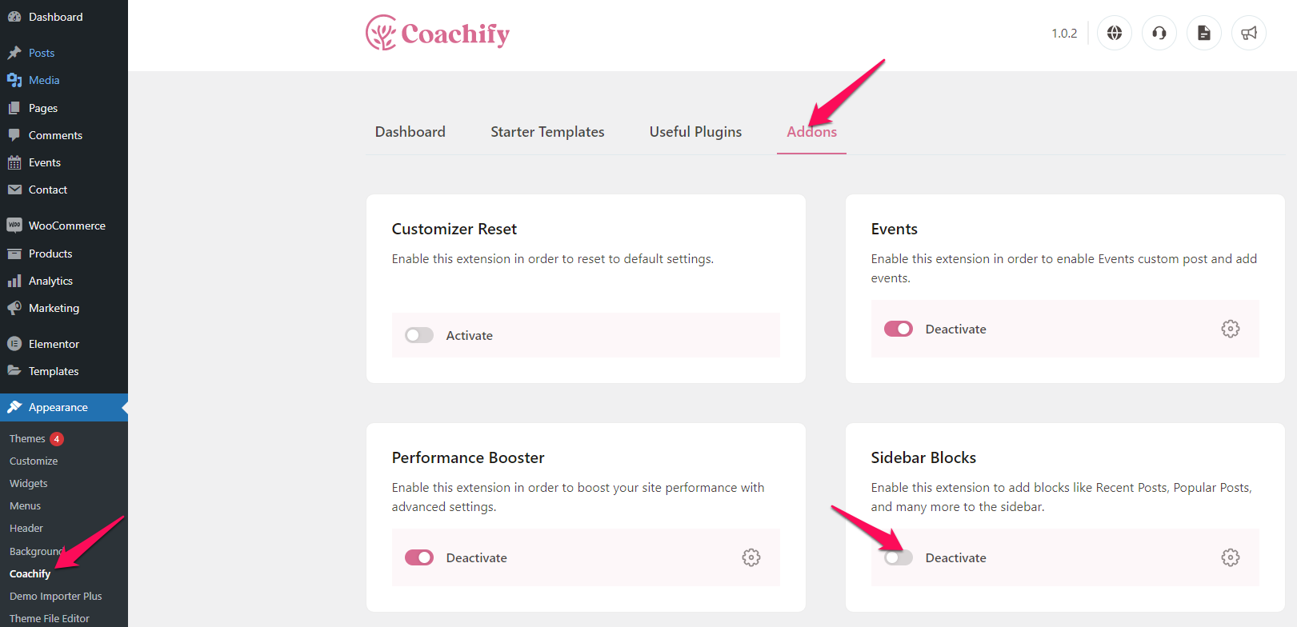Open Demo Importer Plus submenu link
The height and width of the screenshot is (627, 1297).
[x=55, y=596]
